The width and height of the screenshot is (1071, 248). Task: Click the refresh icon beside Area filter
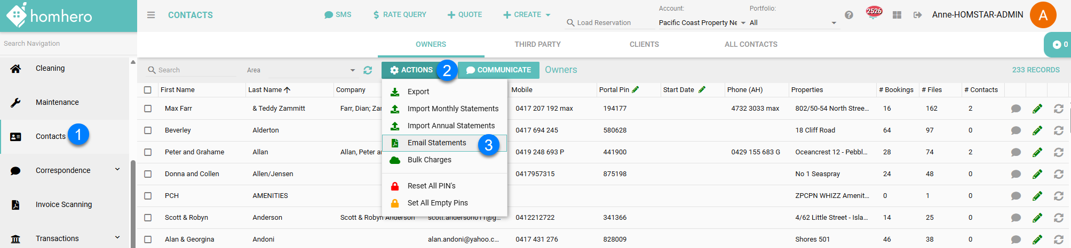click(368, 70)
